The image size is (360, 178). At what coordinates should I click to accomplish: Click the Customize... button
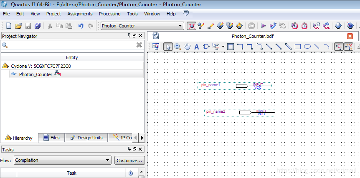(129, 161)
